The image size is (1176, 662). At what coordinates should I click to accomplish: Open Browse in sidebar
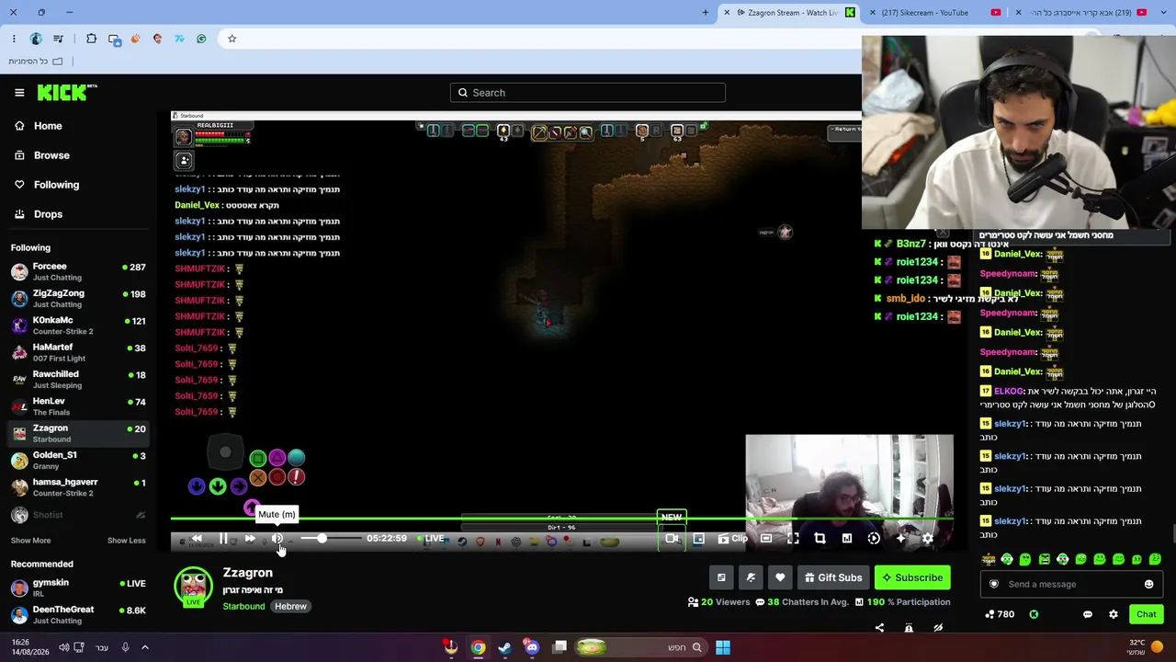(78, 155)
